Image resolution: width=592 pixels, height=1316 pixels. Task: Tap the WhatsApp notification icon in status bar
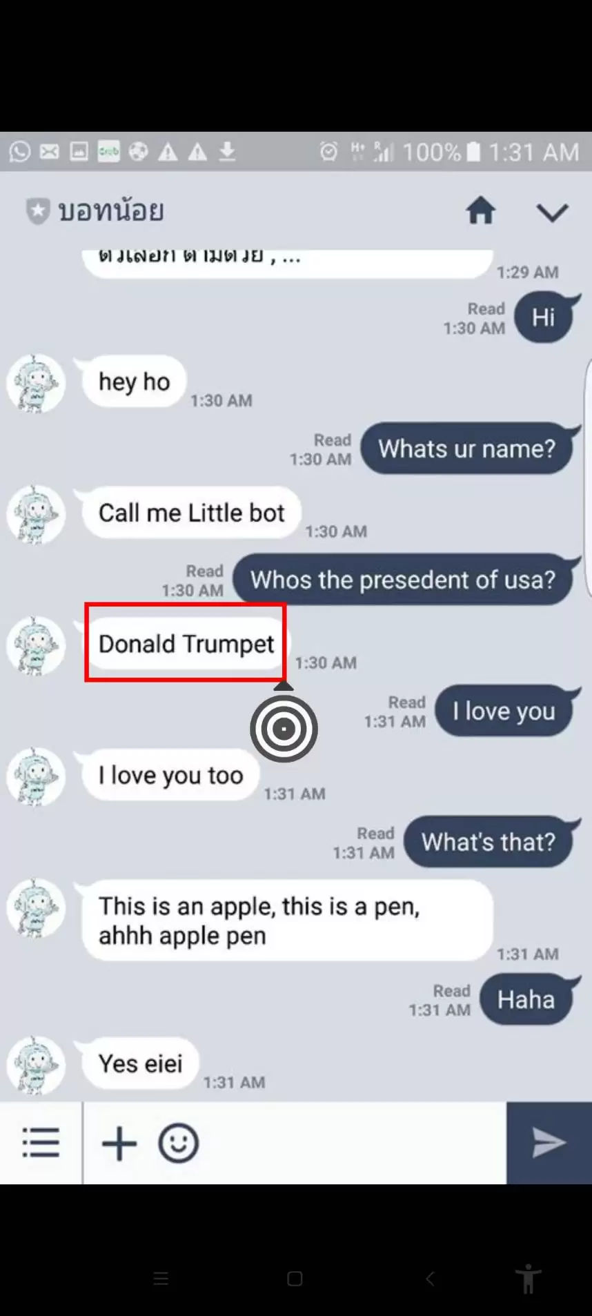point(20,151)
